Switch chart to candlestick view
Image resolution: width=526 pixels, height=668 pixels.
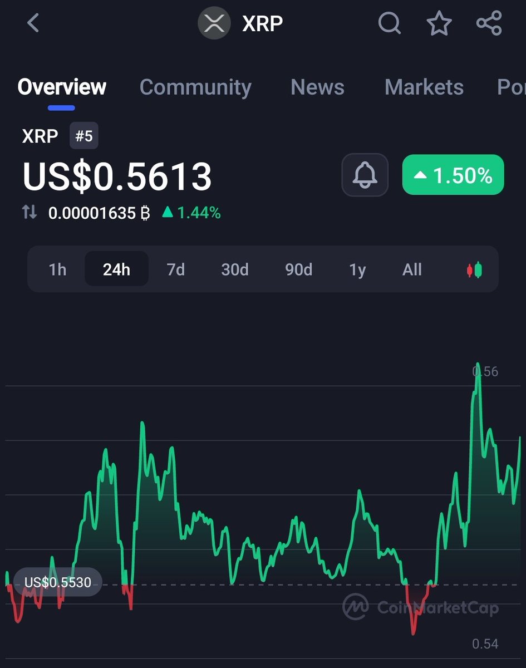tap(474, 269)
